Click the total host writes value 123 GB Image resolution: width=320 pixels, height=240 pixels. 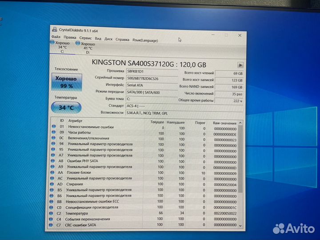pyautogui.click(x=229, y=80)
